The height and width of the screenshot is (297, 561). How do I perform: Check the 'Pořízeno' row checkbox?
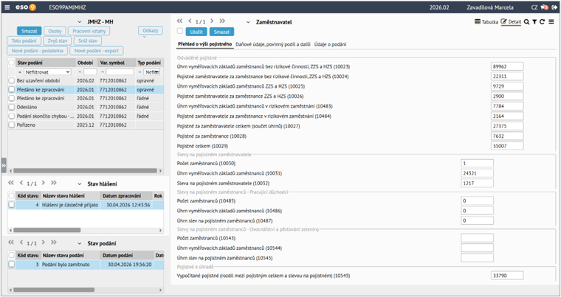[x=12, y=125]
